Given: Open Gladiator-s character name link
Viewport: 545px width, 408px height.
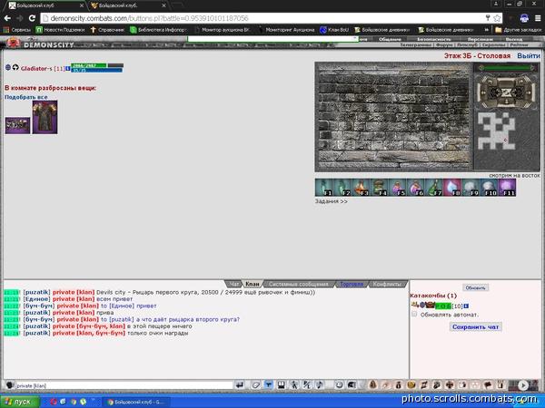Looking at the screenshot, I should 36,68.
